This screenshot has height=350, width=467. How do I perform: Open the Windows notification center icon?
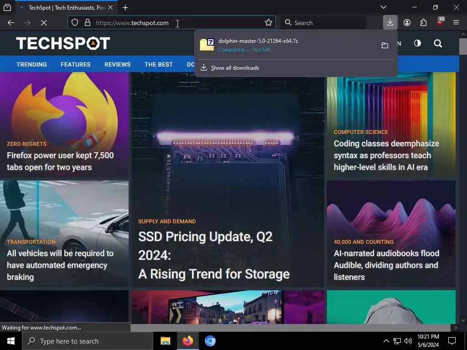point(452,341)
